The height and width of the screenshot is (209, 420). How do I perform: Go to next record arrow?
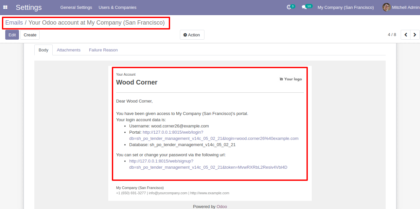[415, 35]
